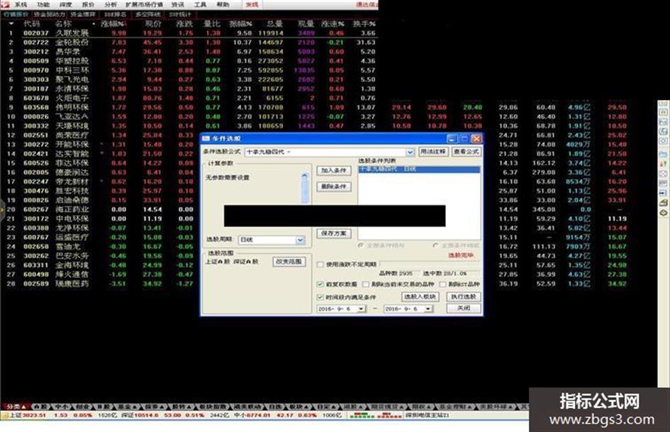The height and width of the screenshot is (432, 670).
Task: Toggle 前复权数据 checkbox
Action: tap(320, 284)
